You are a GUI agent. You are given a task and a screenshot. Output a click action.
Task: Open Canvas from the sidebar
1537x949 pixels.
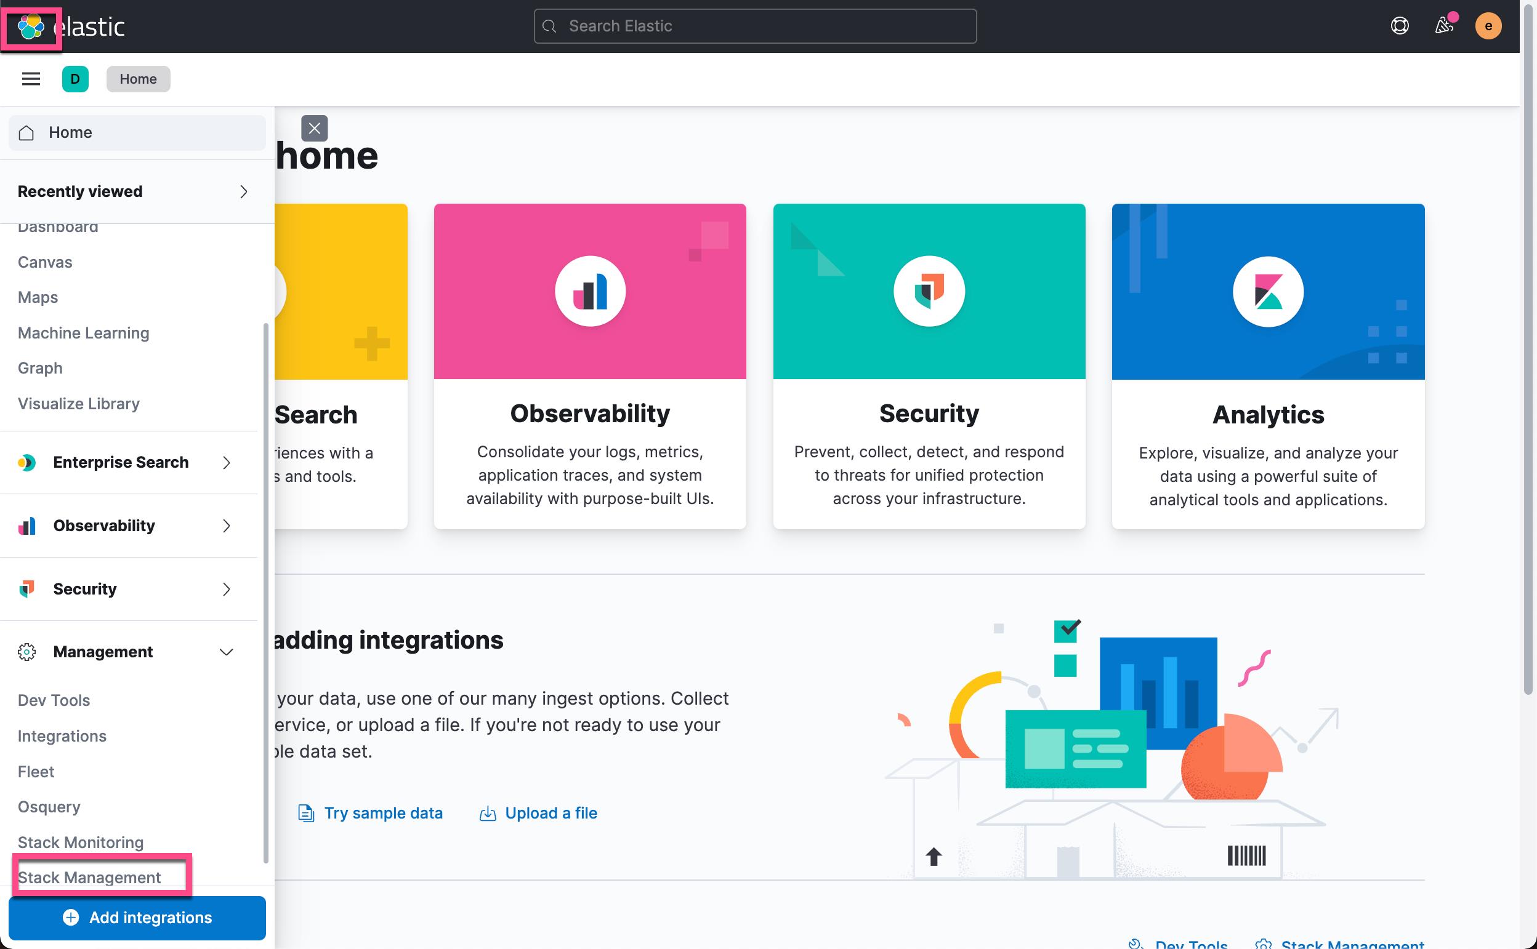click(44, 262)
